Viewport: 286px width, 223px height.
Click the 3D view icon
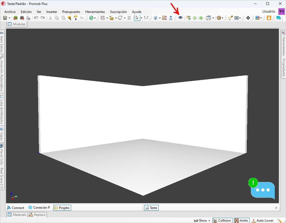click(x=171, y=18)
